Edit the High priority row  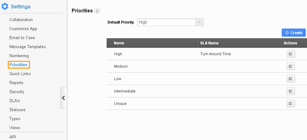[x=291, y=54]
